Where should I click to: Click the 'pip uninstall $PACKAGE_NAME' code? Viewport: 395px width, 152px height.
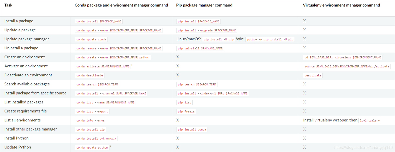click(200, 48)
